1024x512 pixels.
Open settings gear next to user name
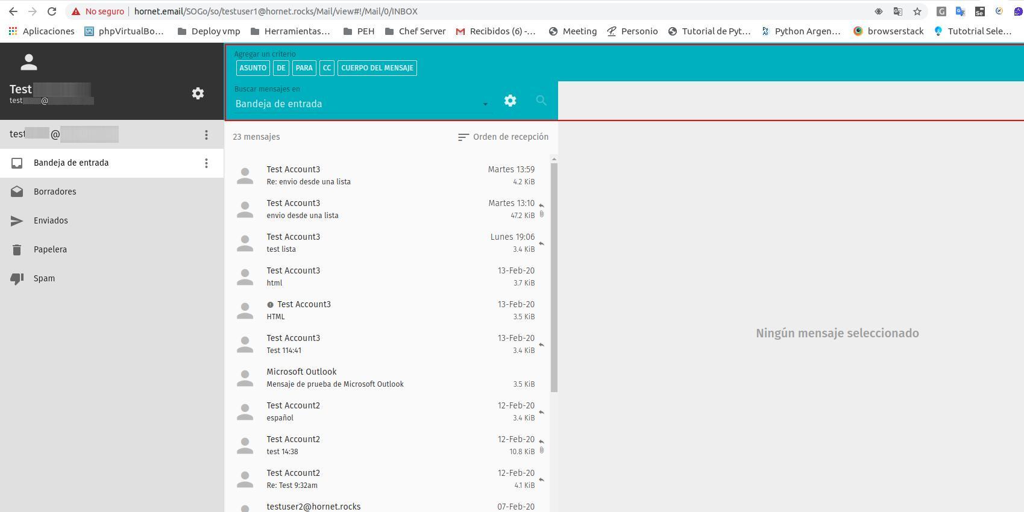click(x=198, y=93)
